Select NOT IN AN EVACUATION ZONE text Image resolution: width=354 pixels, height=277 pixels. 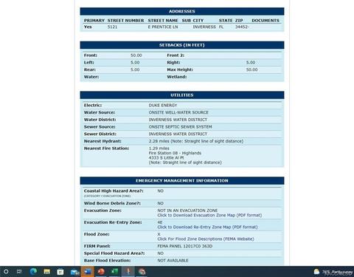(187, 211)
